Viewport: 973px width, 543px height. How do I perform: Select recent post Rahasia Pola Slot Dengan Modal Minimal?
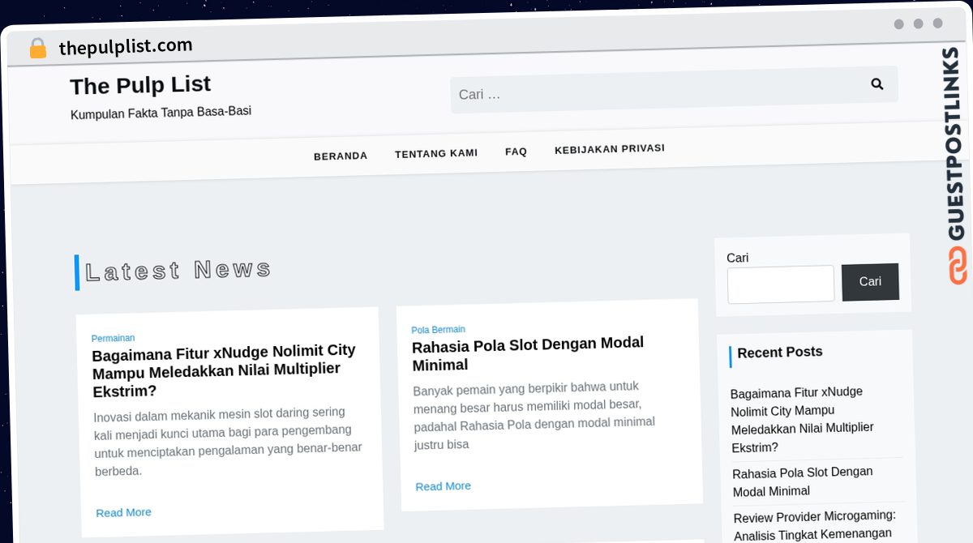pyautogui.click(x=803, y=481)
